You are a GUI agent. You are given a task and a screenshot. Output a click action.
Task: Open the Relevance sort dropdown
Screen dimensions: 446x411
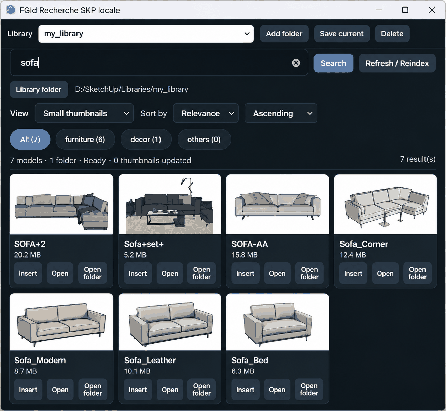click(206, 113)
